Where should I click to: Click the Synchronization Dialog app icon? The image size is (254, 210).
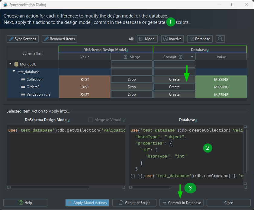5,5
